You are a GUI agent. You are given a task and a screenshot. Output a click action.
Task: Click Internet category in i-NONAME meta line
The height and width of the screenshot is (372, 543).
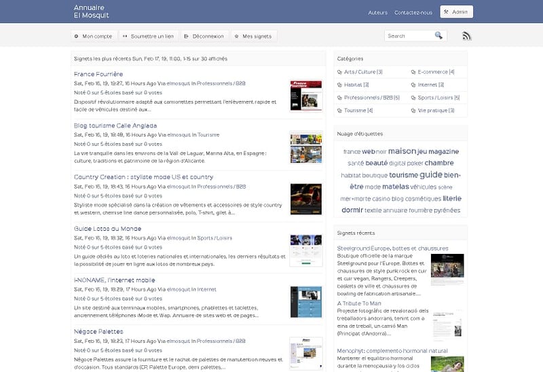(207, 289)
